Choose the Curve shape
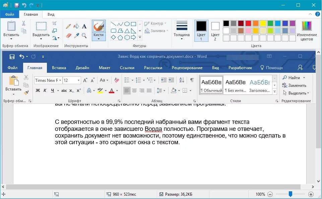The height and width of the screenshot is (199, 322). pos(120,24)
